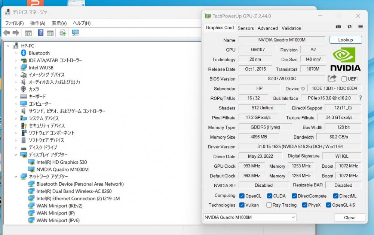The width and height of the screenshot is (374, 235).
Task: Switch to the Sensors tab
Action: 246,28
